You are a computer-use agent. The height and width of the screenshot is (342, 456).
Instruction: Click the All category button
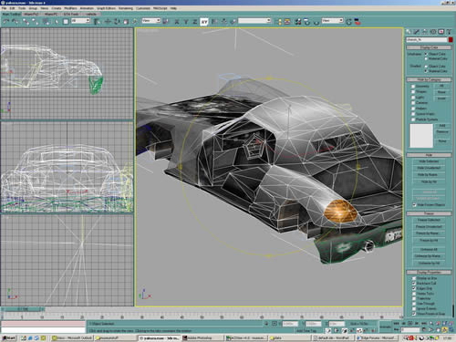(441, 87)
